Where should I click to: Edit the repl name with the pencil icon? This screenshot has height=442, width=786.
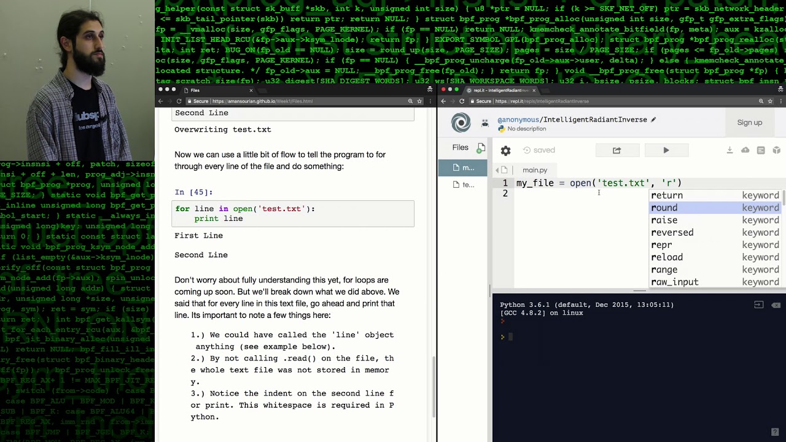(x=653, y=120)
